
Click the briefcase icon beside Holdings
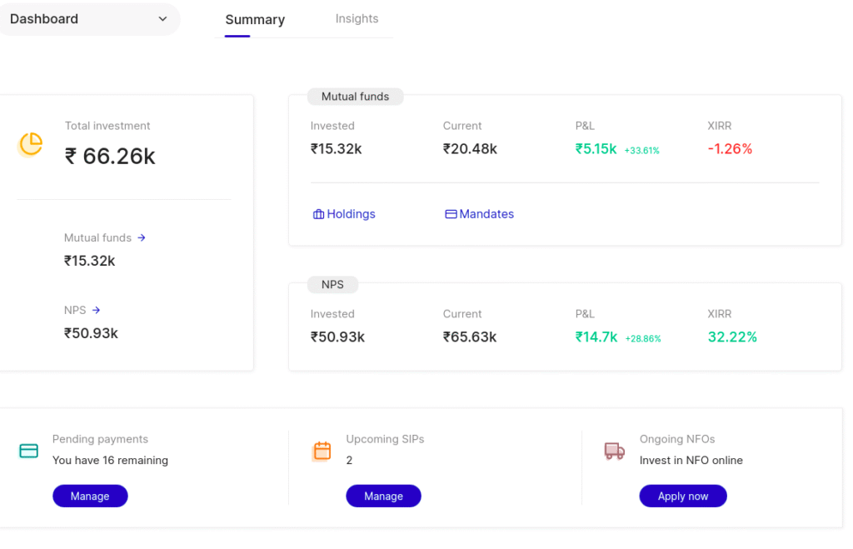[x=318, y=214]
